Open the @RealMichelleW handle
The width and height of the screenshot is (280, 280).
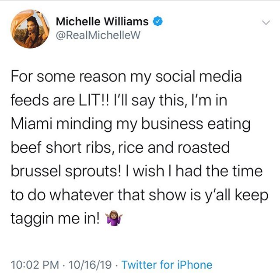click(98, 35)
